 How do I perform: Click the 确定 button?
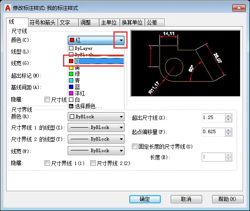pos(145,199)
